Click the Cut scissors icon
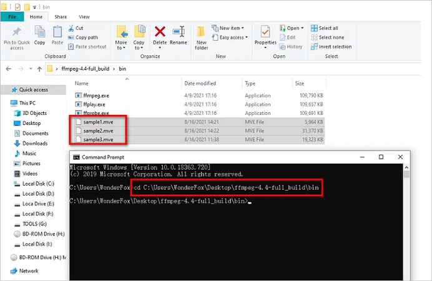This screenshot has height=281, width=432. click(x=71, y=28)
